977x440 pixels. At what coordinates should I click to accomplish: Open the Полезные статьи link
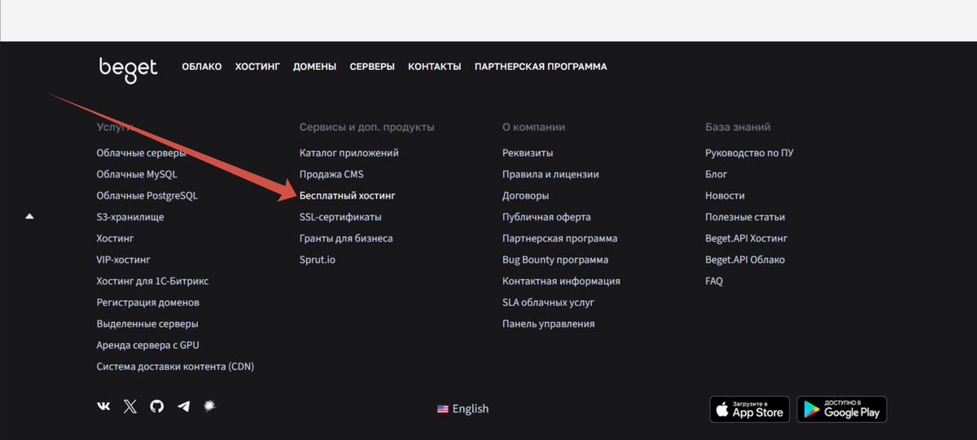(745, 217)
